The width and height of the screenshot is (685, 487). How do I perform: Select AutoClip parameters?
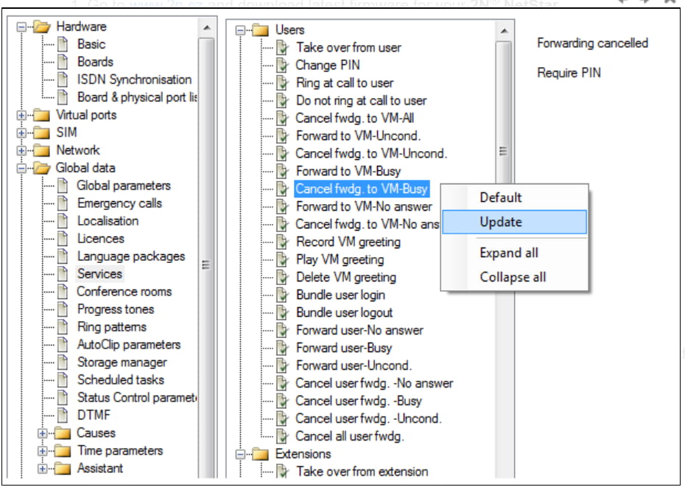click(129, 345)
